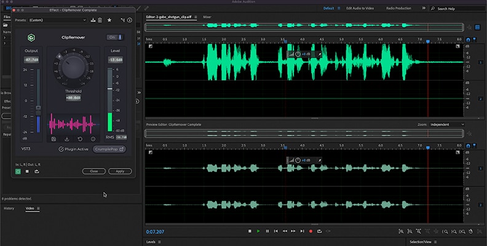The height and width of the screenshot is (246, 487).
Task: Toggle ClipRemover On switch
Action: (115, 38)
